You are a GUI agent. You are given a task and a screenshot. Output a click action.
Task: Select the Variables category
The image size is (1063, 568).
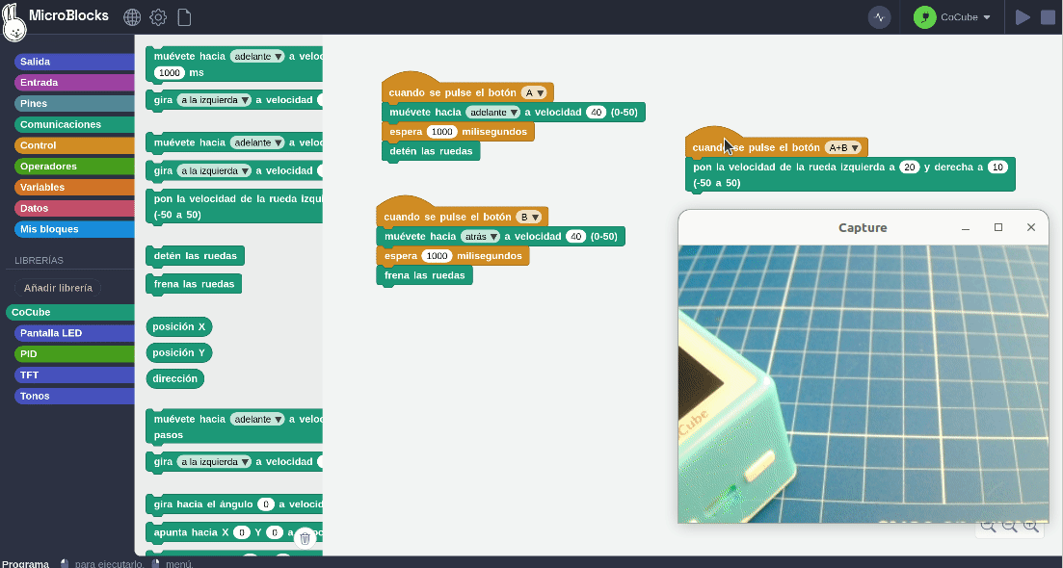coord(42,187)
